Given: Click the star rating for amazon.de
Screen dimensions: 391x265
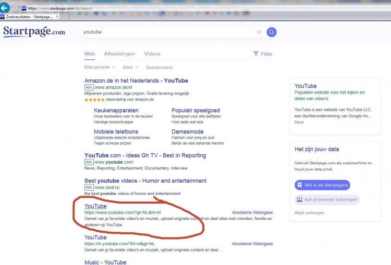Looking at the screenshot, I should pyautogui.click(x=94, y=99).
